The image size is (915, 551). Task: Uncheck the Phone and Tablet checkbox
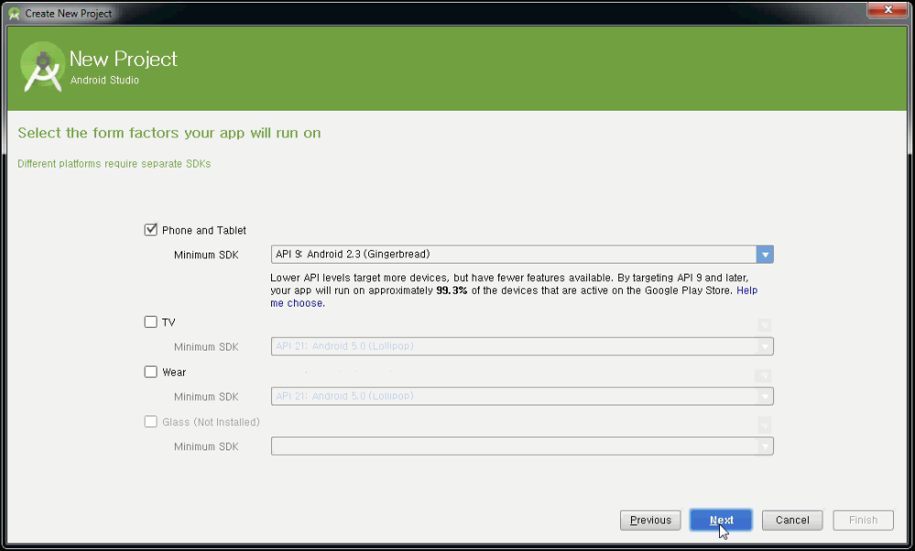150,231
